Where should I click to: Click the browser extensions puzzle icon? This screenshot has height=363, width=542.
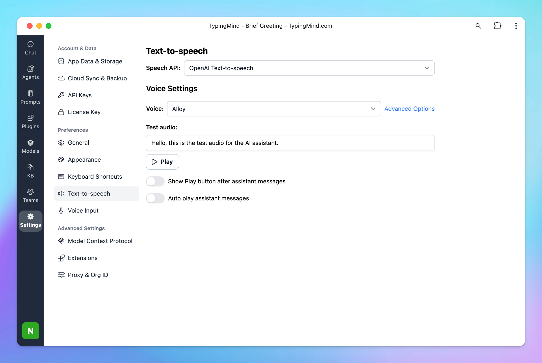(x=497, y=26)
